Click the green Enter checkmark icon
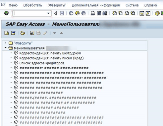163x126 pixels. click(x=6, y=13)
